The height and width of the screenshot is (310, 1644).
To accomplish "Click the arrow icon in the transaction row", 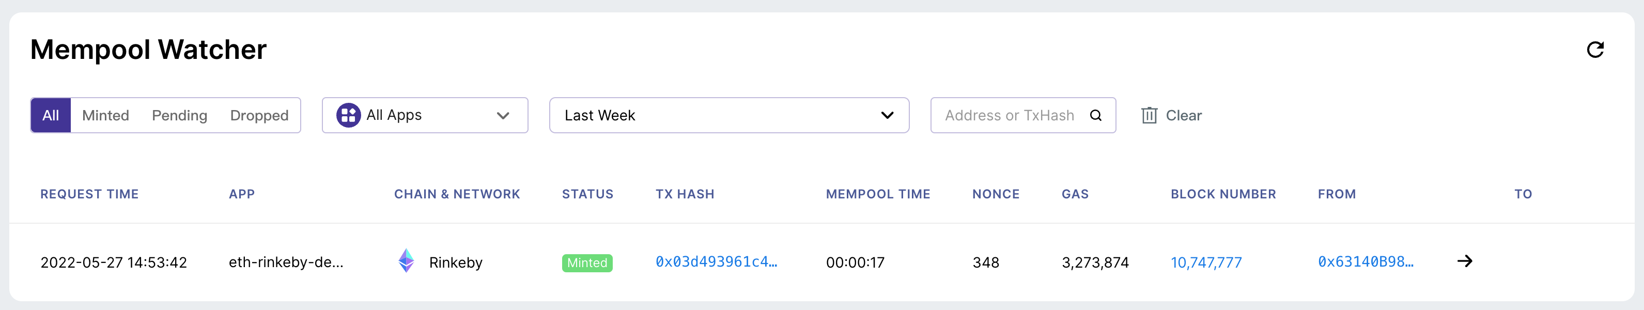I will point(1465,261).
